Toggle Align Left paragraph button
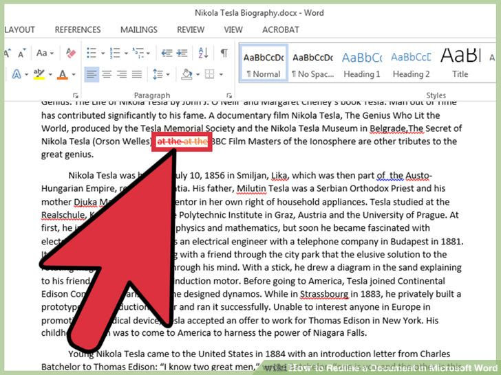This screenshot has width=501, height=375. (x=92, y=75)
